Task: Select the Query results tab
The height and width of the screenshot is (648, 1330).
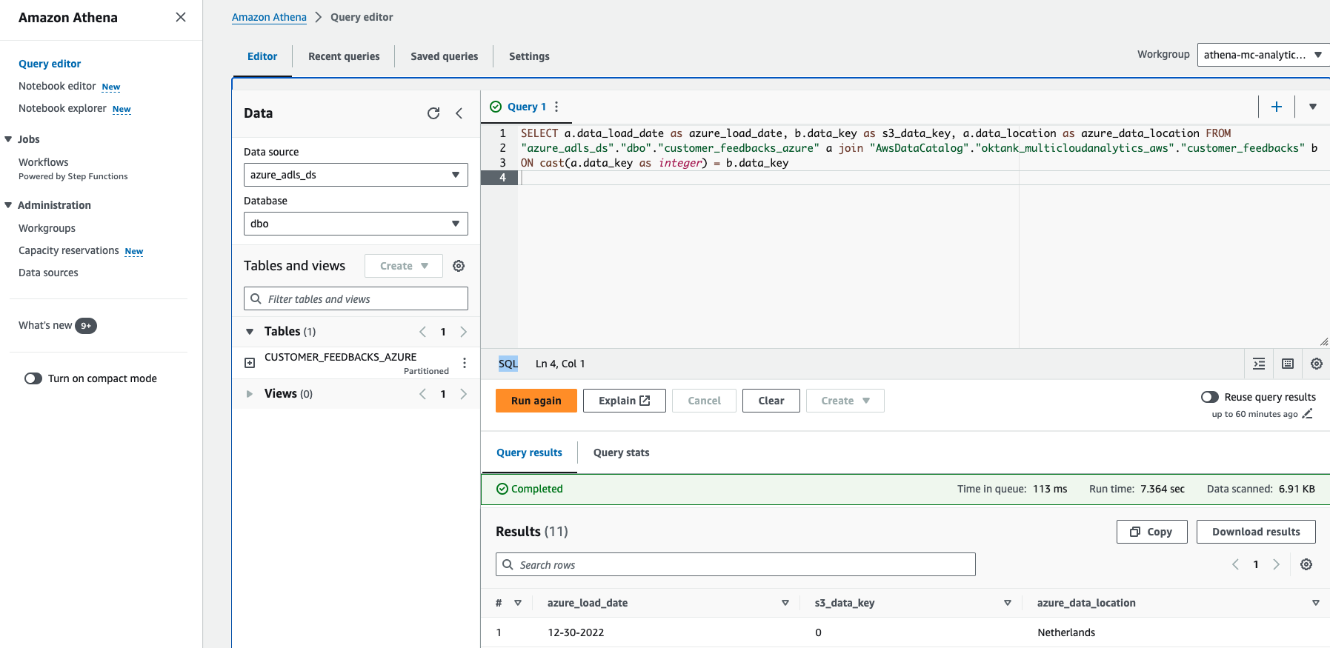Action: click(529, 452)
